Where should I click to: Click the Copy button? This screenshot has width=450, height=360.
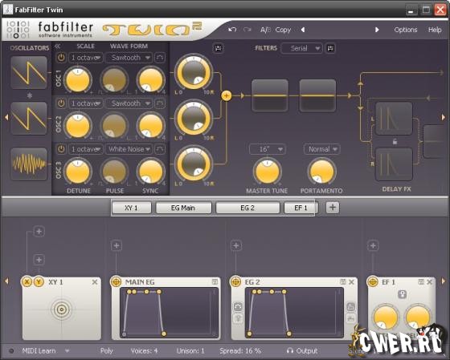[x=283, y=30]
